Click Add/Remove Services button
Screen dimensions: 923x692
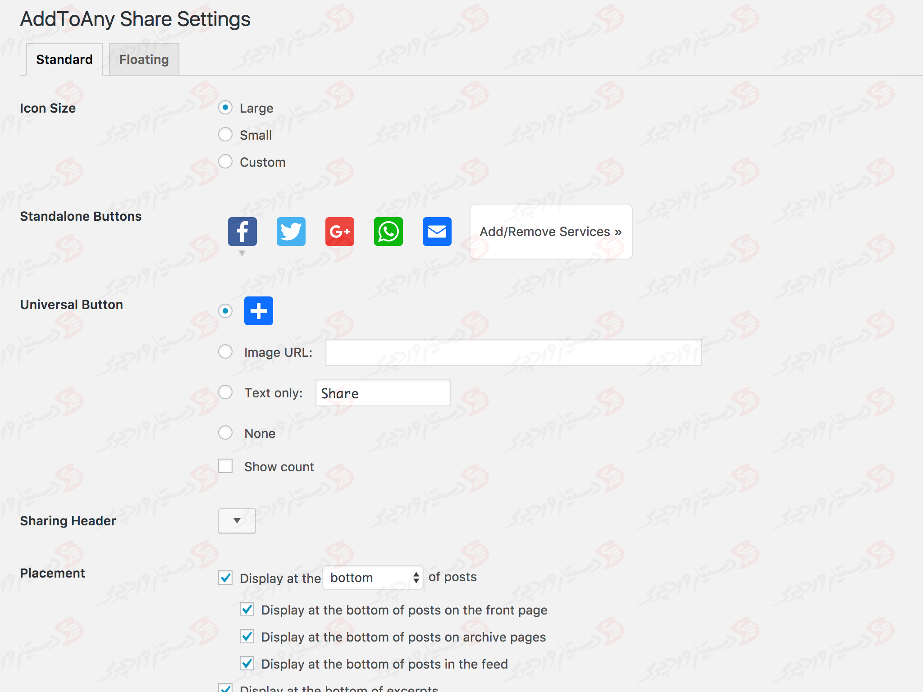pyautogui.click(x=549, y=231)
